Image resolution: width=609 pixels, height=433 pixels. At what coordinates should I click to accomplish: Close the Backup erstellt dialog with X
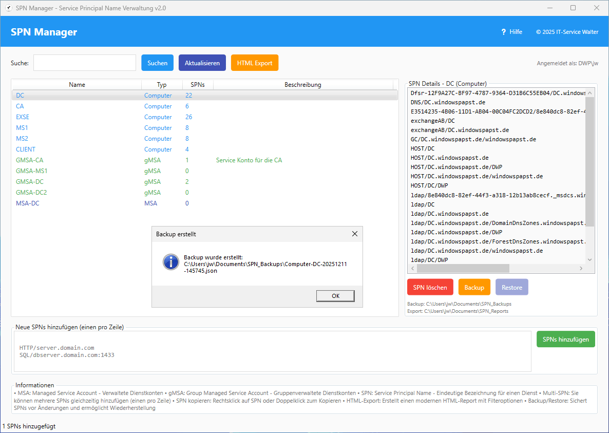tap(354, 234)
